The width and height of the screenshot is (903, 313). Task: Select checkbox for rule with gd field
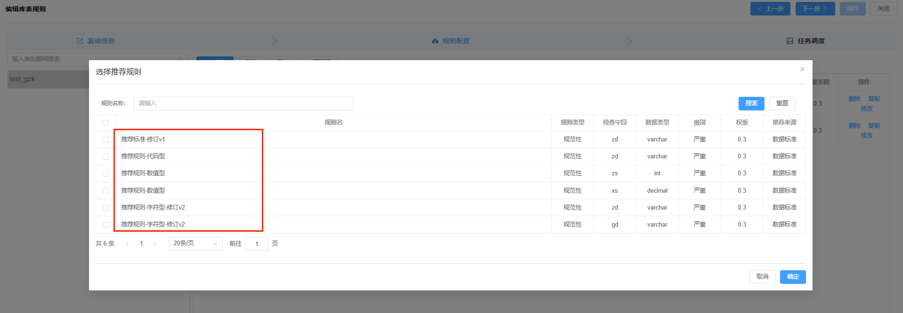coord(106,225)
